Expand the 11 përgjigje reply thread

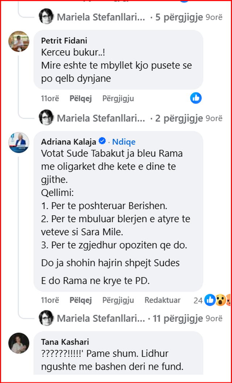[178, 319]
